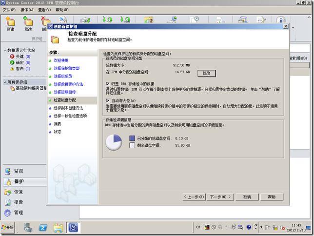Viewport: 314px width, 236px height.
Task: Click the 选择副本创建方法 step label
Action: click(x=68, y=108)
